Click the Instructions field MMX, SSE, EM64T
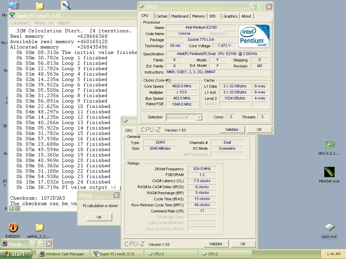This screenshot has width=346, height=259. (217, 72)
